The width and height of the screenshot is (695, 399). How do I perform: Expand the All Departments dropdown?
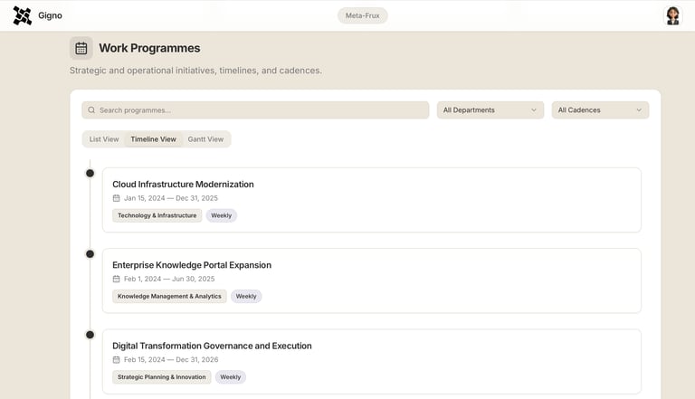490,110
